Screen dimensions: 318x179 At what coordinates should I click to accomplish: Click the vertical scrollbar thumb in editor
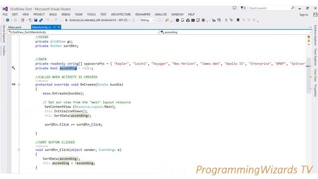tap(309, 76)
